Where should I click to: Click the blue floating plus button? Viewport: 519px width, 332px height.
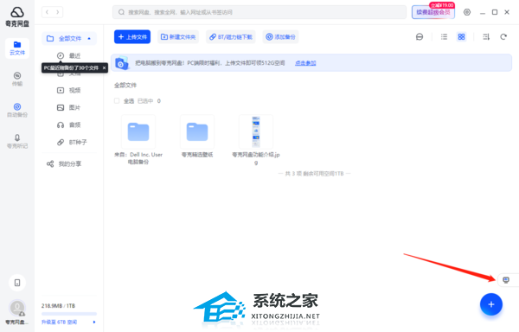pos(491,304)
